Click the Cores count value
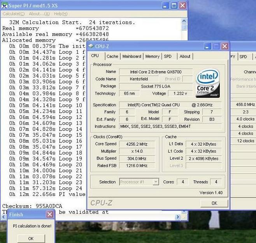This screenshot has width=256, height=243. tap(183, 182)
